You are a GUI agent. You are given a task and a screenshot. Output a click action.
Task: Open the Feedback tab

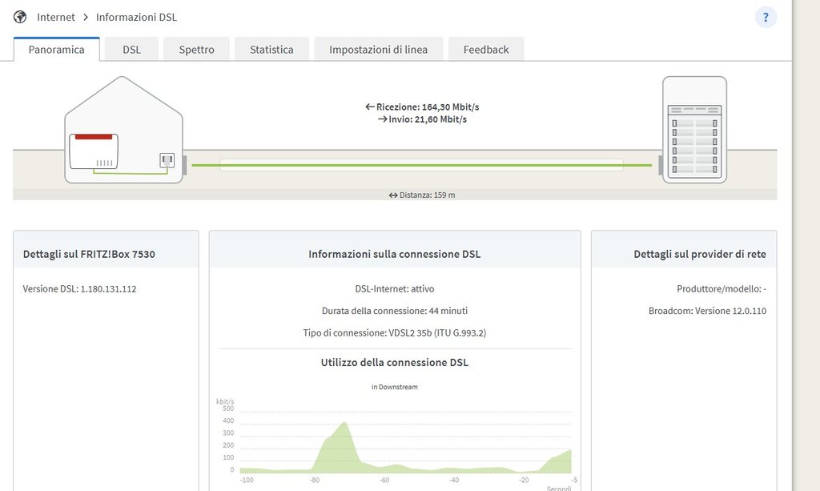click(485, 49)
